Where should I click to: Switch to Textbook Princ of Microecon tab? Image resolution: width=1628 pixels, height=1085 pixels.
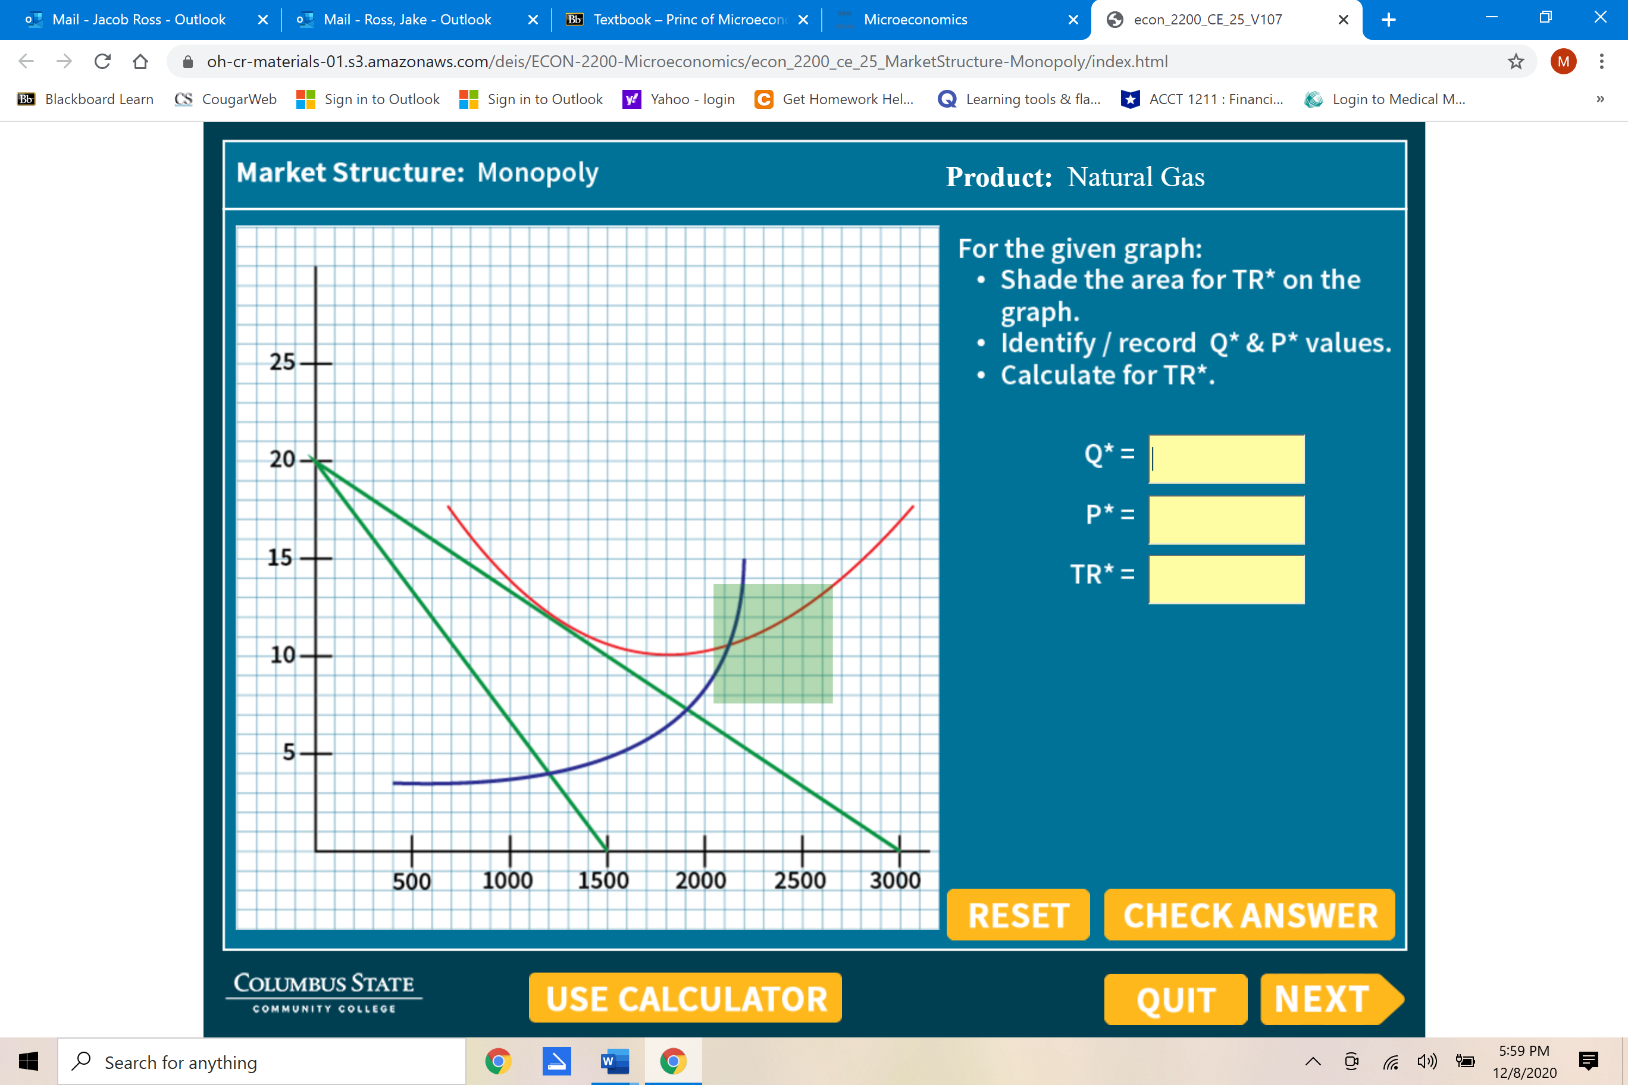(687, 20)
